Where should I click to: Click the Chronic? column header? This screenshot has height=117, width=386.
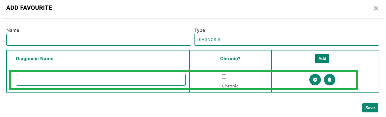pyautogui.click(x=230, y=59)
